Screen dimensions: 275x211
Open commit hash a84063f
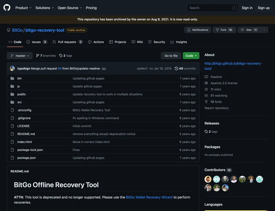pyautogui.click(x=142, y=69)
